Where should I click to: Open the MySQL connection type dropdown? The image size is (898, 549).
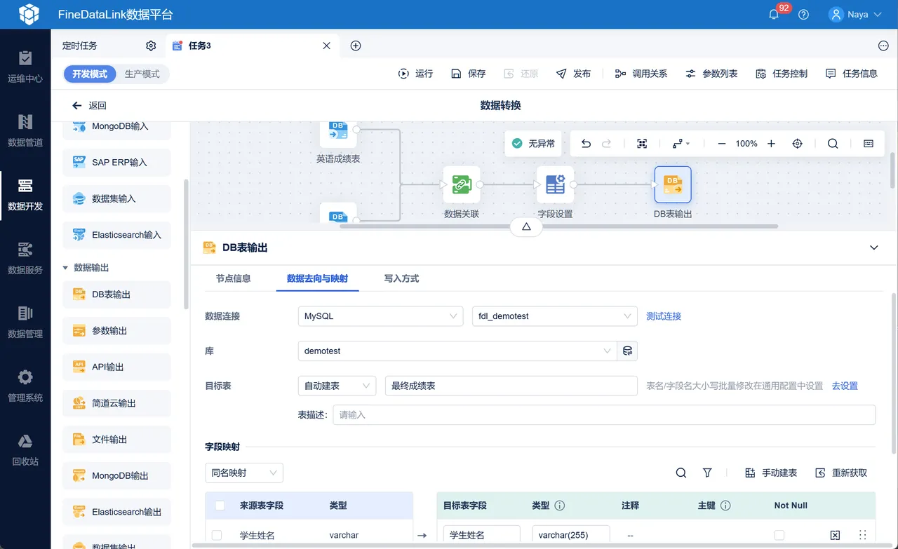click(x=380, y=316)
